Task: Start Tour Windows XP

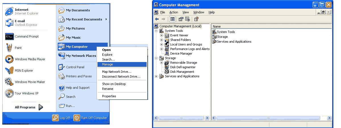Action: [x=22, y=93]
